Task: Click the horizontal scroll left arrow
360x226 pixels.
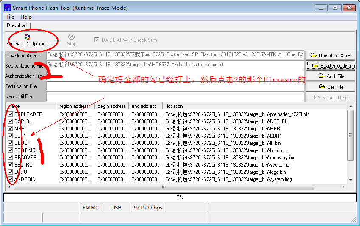Action: [x=9, y=187]
